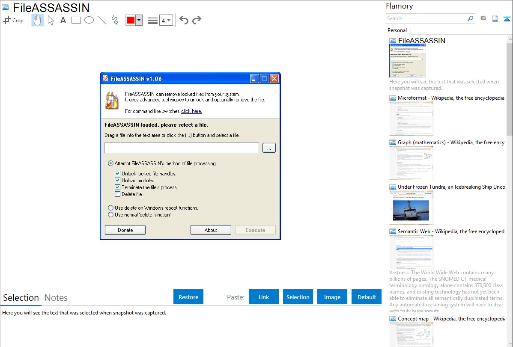Image resolution: width=513 pixels, height=347 pixels.
Task: Click the Graph (mathematics) title text
Action: pyautogui.click(x=451, y=142)
